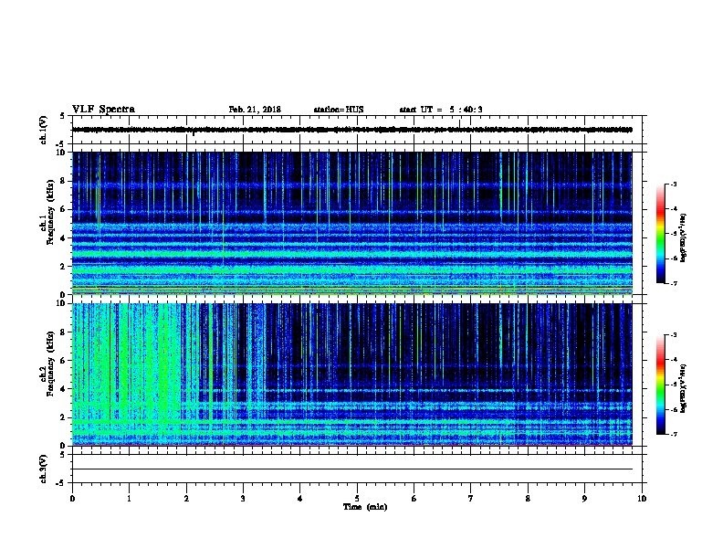Click the ch.1 spectrogram image

click(x=352, y=223)
